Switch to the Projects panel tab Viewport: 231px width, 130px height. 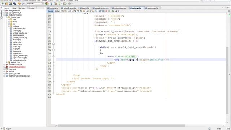pos(6,8)
